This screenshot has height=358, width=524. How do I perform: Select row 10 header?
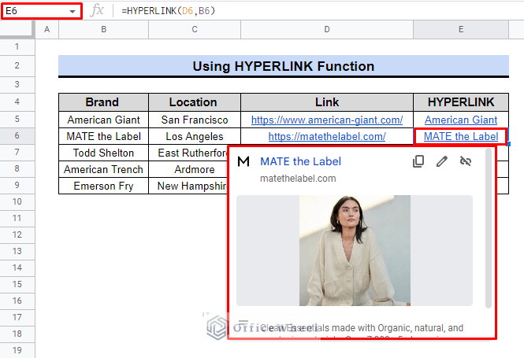click(x=17, y=202)
